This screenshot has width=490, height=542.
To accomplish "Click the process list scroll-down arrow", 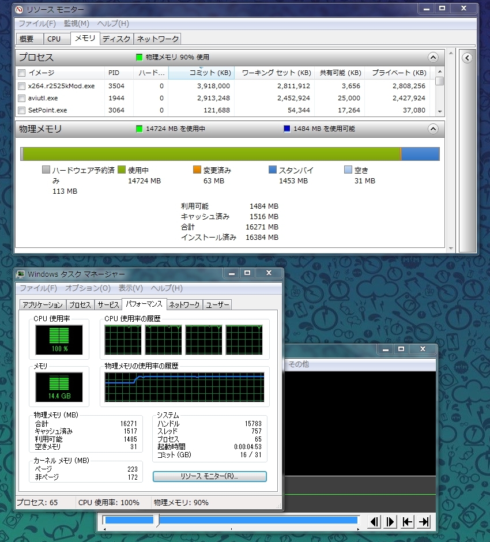I will point(440,112).
